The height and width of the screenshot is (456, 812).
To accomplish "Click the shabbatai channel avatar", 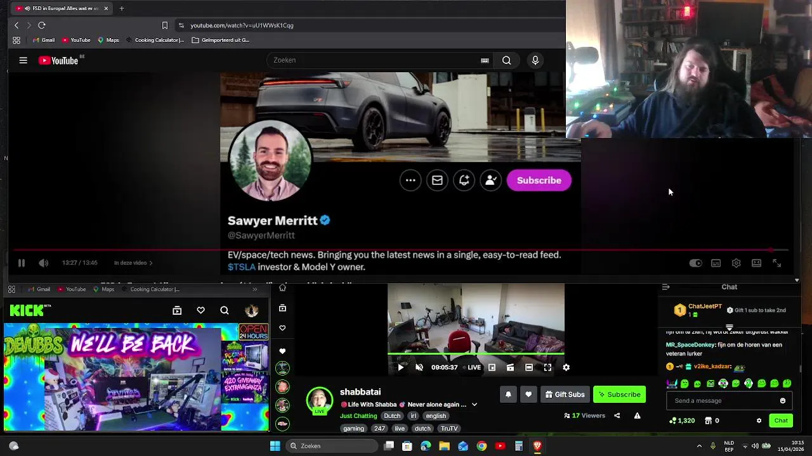I will pos(320,401).
